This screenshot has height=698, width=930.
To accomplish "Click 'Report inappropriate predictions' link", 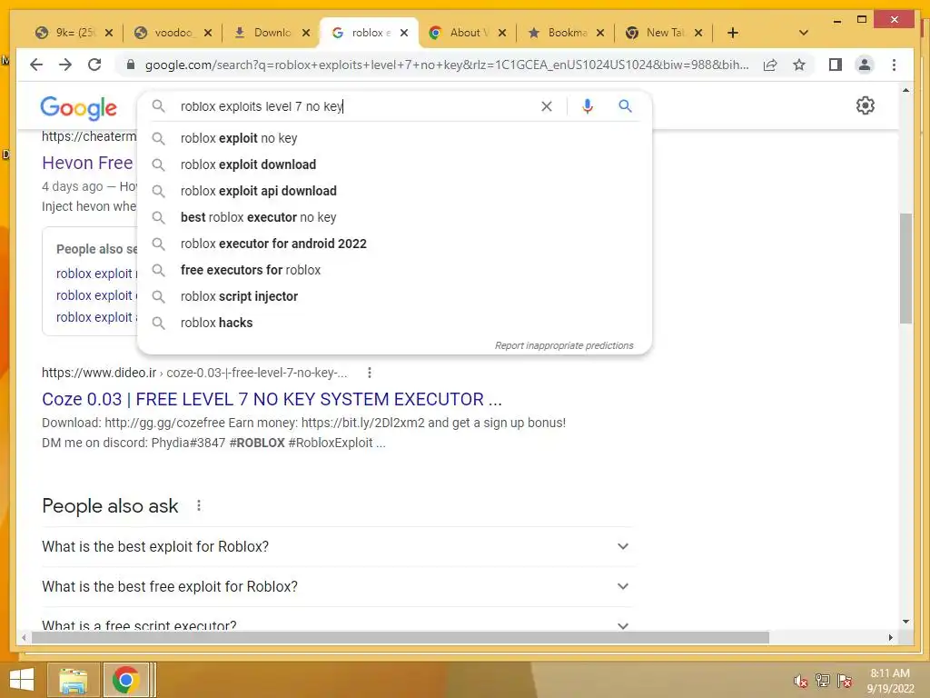I will click(x=564, y=345).
